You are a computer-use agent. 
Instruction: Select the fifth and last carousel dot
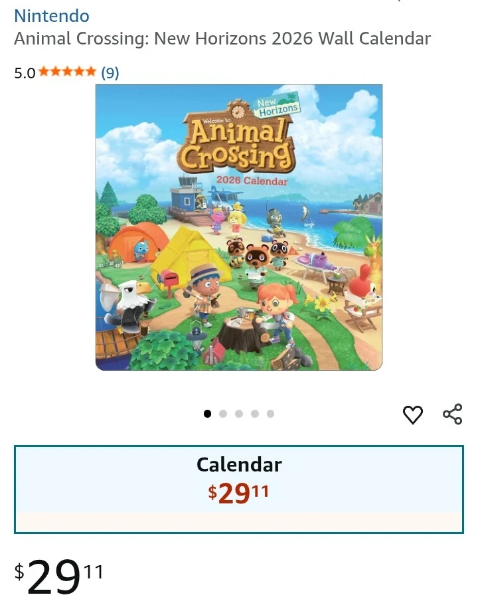(271, 414)
